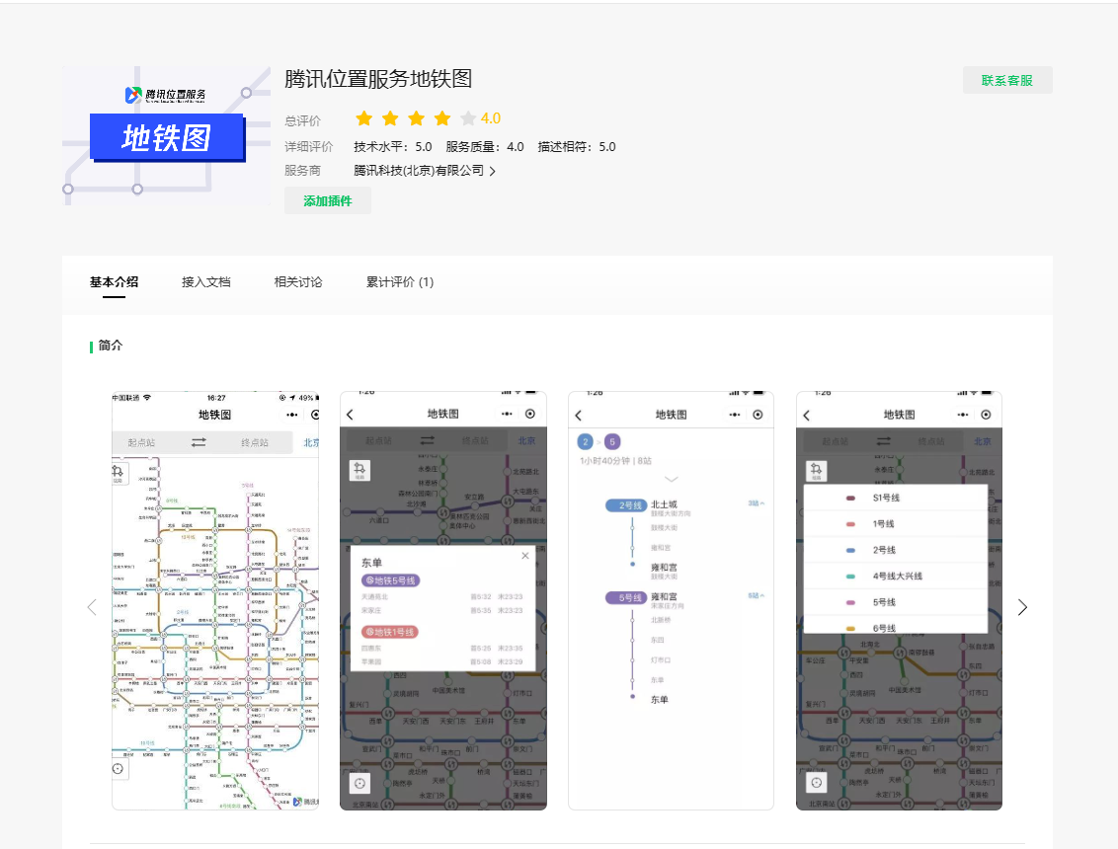Click the previous screenshot carousel arrow
The image size is (1118, 849).
click(92, 607)
